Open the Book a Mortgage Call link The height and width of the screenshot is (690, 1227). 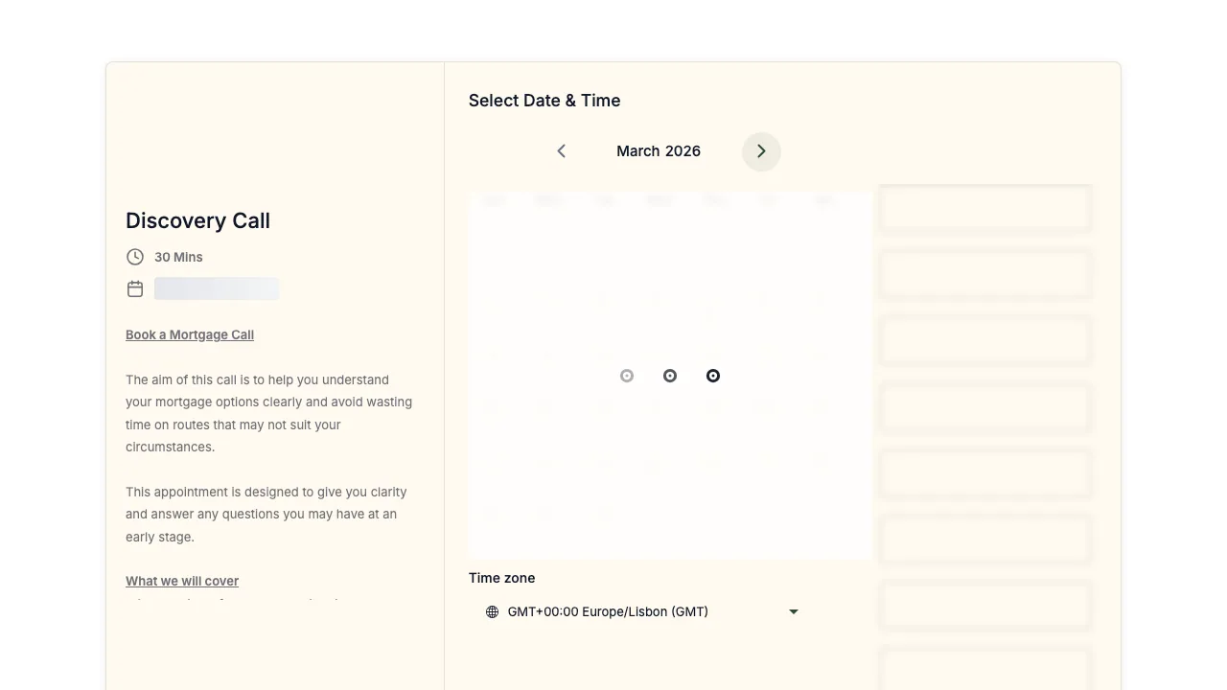189,334
